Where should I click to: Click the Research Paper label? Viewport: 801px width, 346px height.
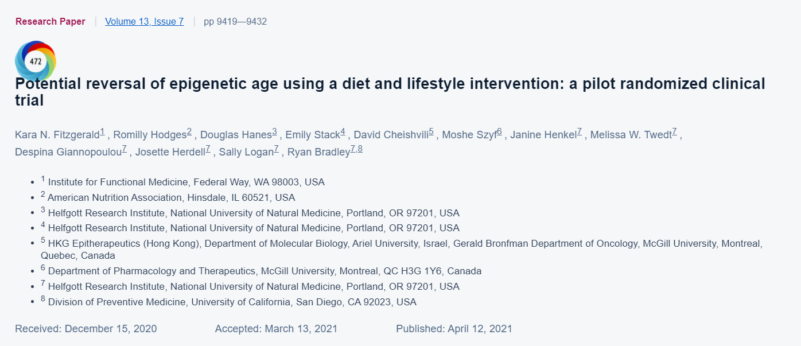50,22
